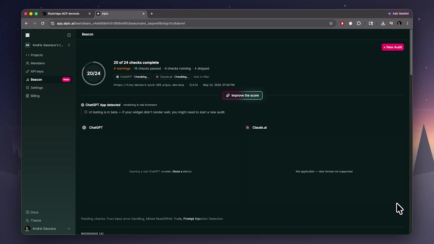This screenshot has width=434, height=244.
Task: Click the tab search toolbar icon
Action: coord(371,23)
